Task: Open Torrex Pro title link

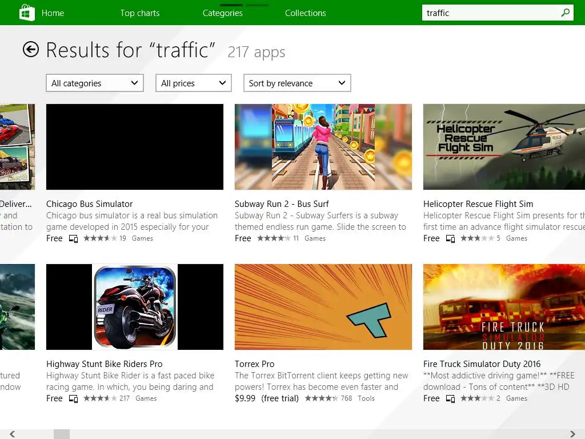Action: 254,364
